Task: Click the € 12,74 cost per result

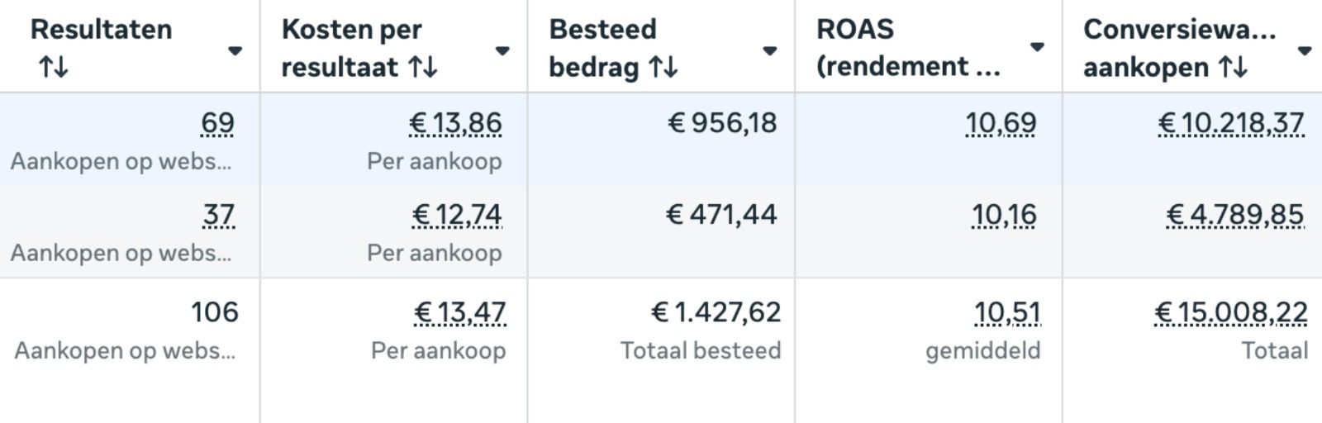Action: click(457, 215)
